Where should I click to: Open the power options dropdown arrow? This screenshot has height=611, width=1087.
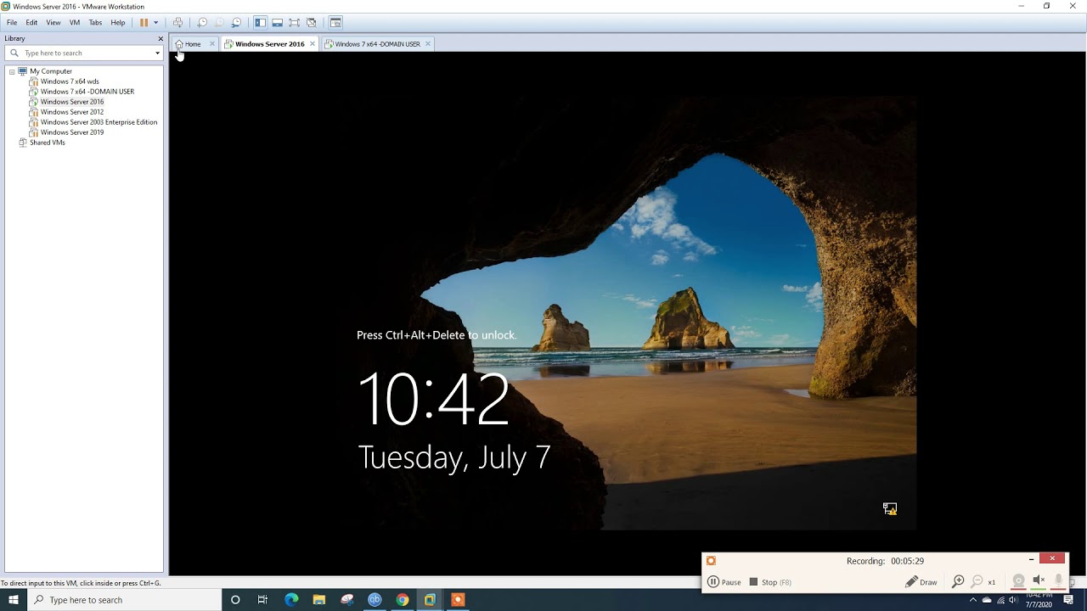tap(155, 23)
